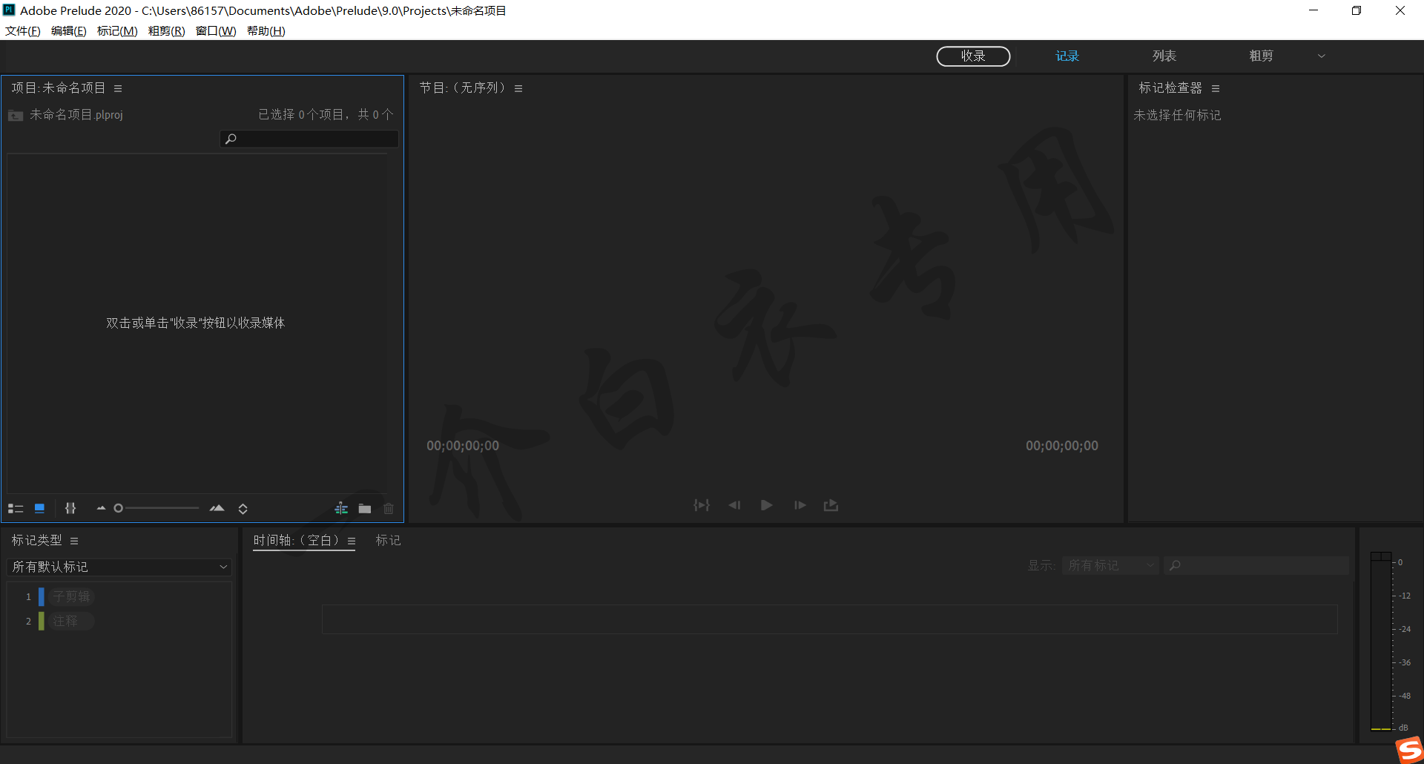The width and height of the screenshot is (1424, 764).
Task: Open the Program monitor panel menu
Action: (518, 88)
